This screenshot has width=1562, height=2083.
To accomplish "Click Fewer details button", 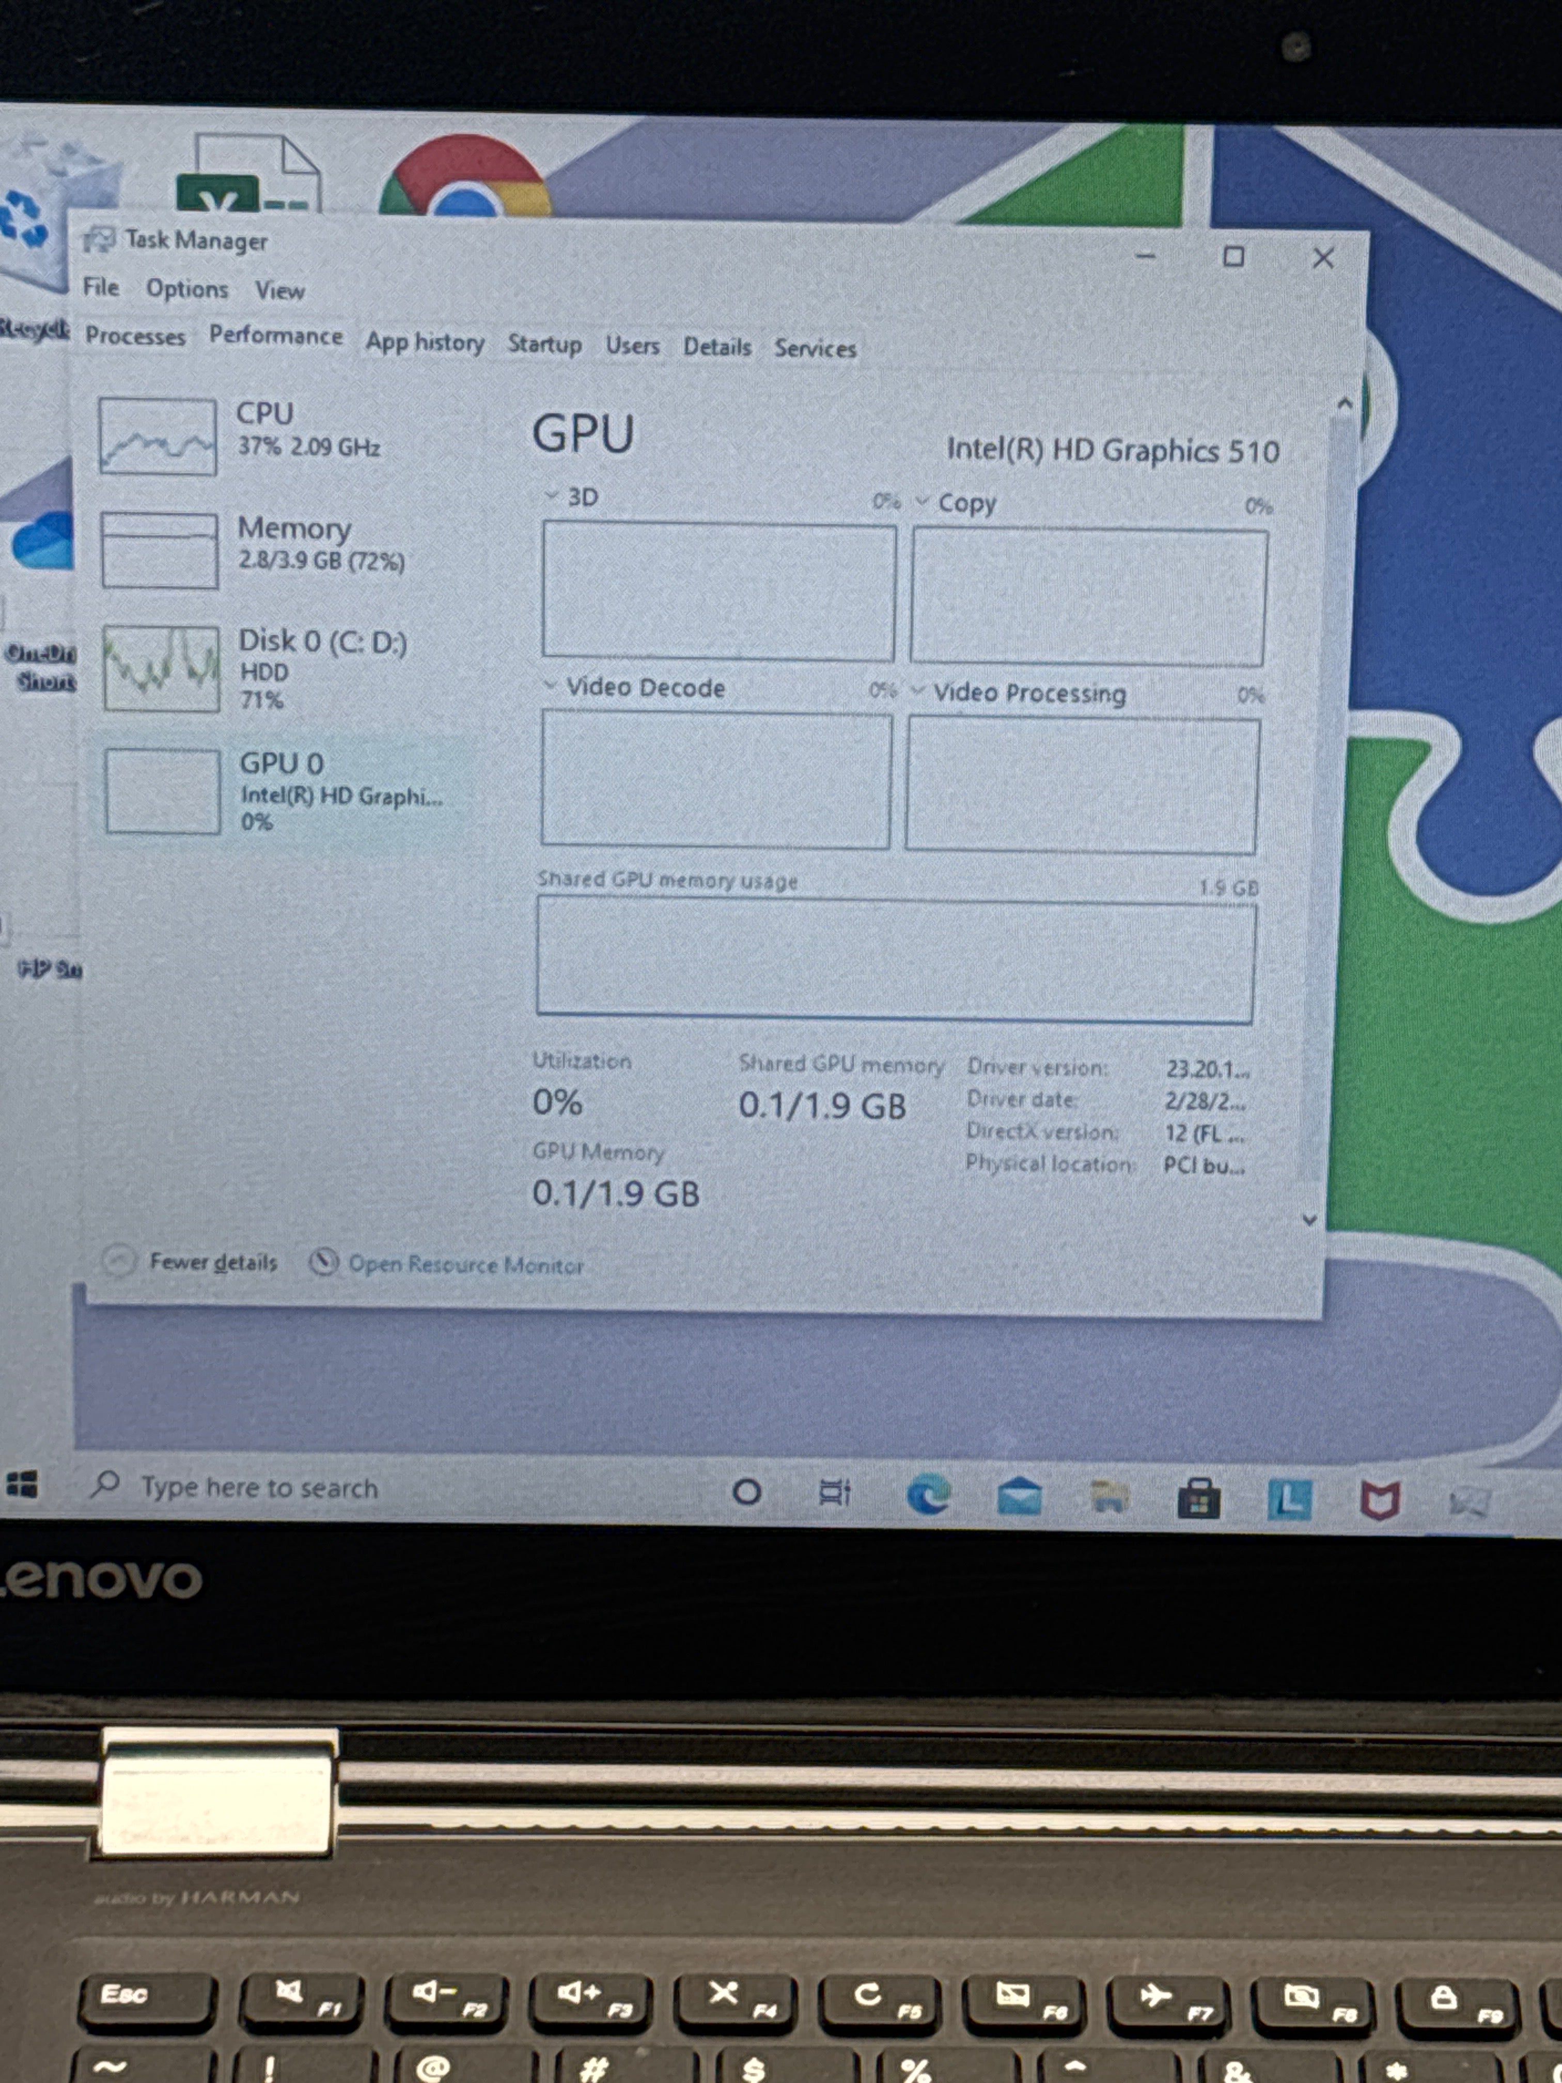I will click(189, 1261).
